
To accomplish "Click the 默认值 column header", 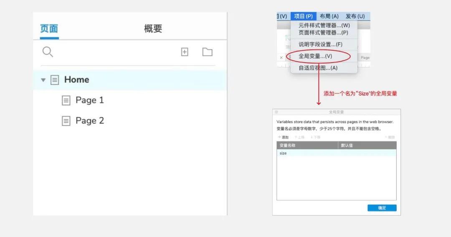I will (x=367, y=145).
